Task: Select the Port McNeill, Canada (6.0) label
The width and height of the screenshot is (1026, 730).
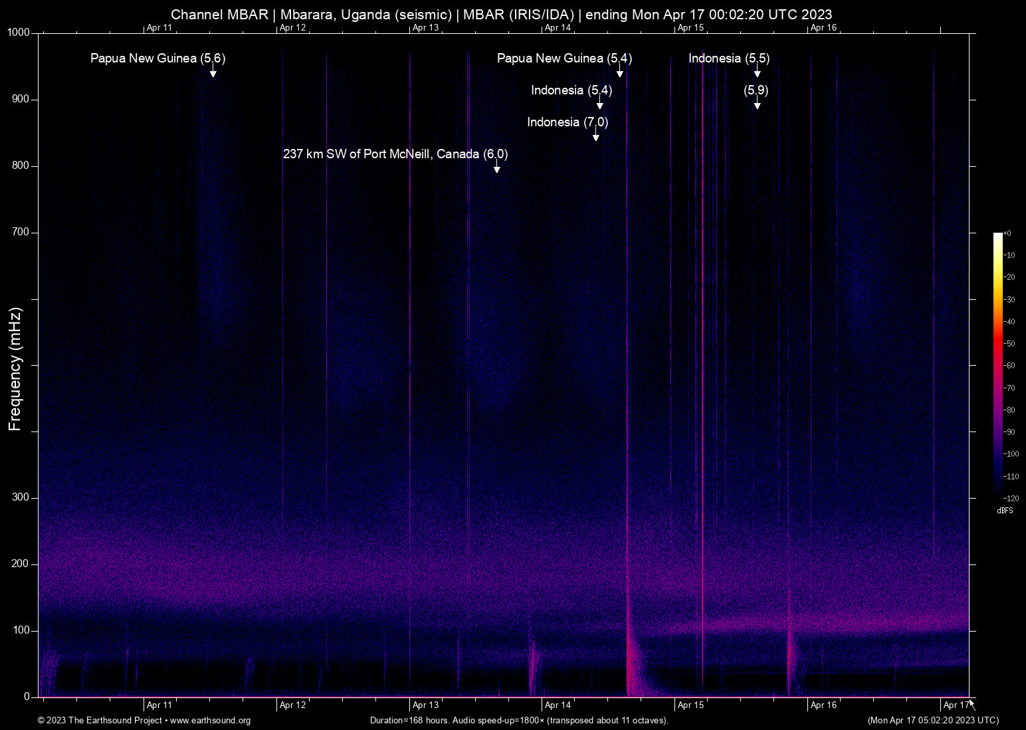Action: 395,154
